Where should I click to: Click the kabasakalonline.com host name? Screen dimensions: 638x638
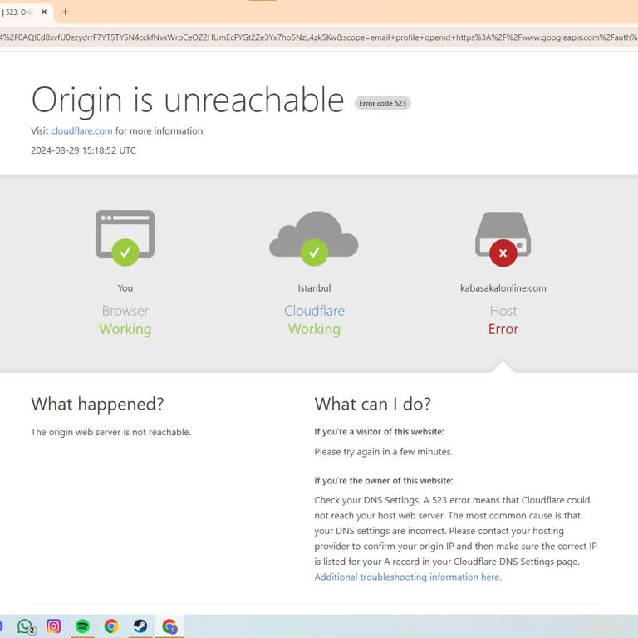coord(503,288)
